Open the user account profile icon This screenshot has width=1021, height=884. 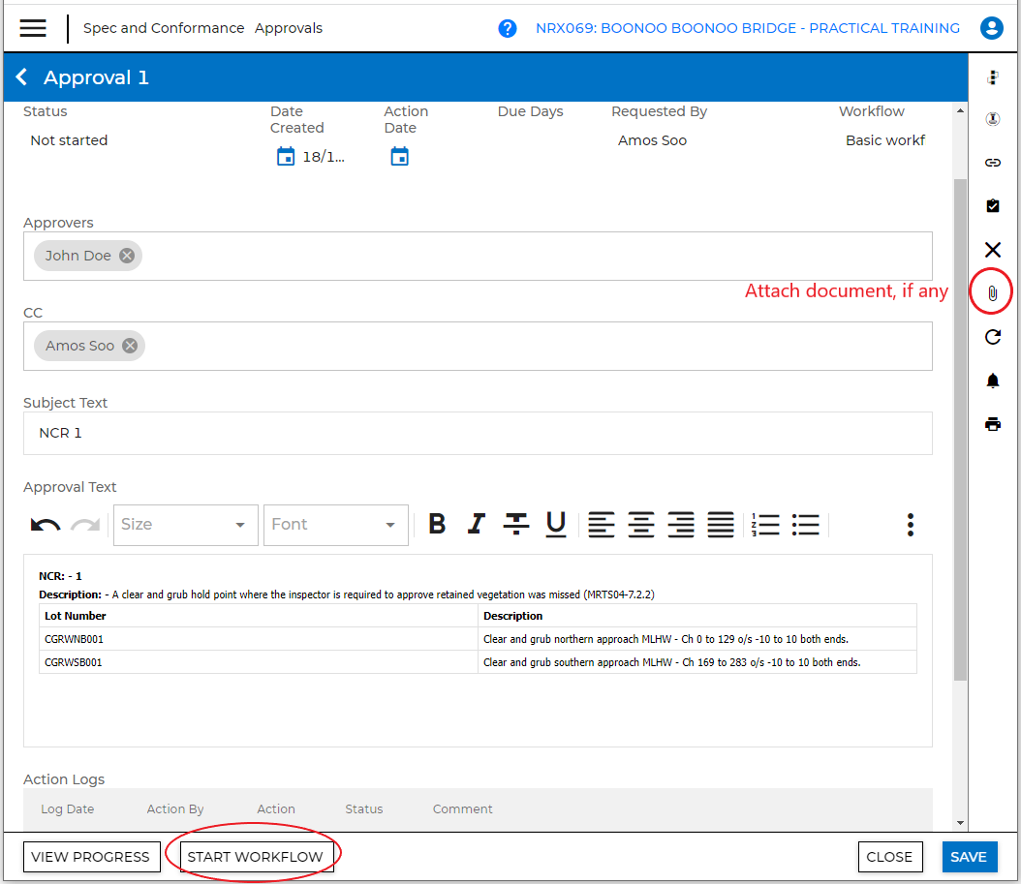tap(991, 28)
